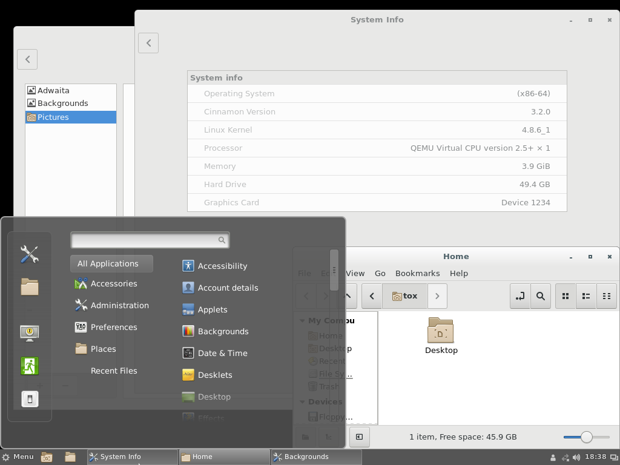Click the volume icon in the system tray
Image resolution: width=620 pixels, height=465 pixels.
click(576, 457)
